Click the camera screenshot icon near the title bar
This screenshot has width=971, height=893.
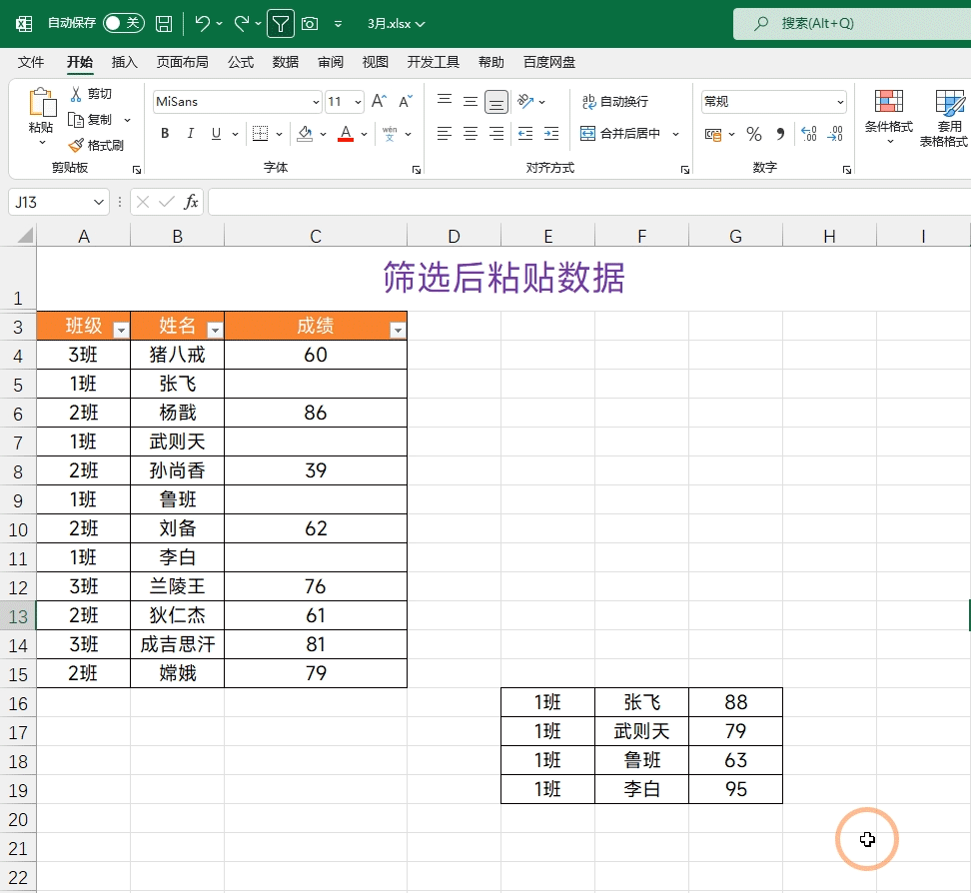[x=310, y=24]
